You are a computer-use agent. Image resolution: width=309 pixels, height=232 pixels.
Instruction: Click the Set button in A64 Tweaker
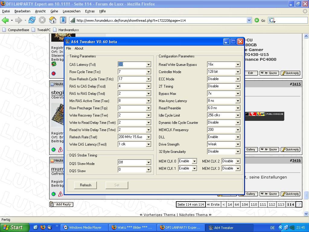point(117,185)
